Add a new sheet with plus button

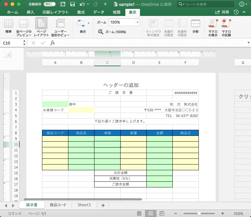(103, 205)
